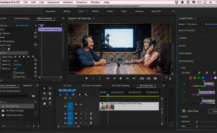Toggle lock on the V1 track
The width and height of the screenshot is (217, 133).
(65, 106)
